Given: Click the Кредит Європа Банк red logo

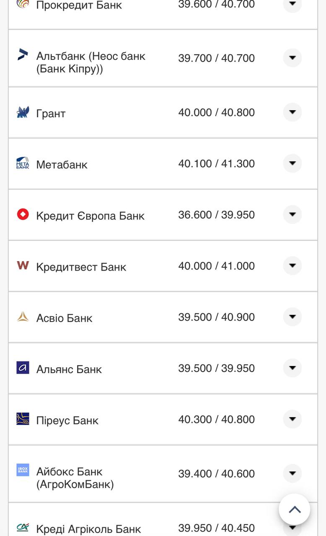Looking at the screenshot, I should pos(23,214).
